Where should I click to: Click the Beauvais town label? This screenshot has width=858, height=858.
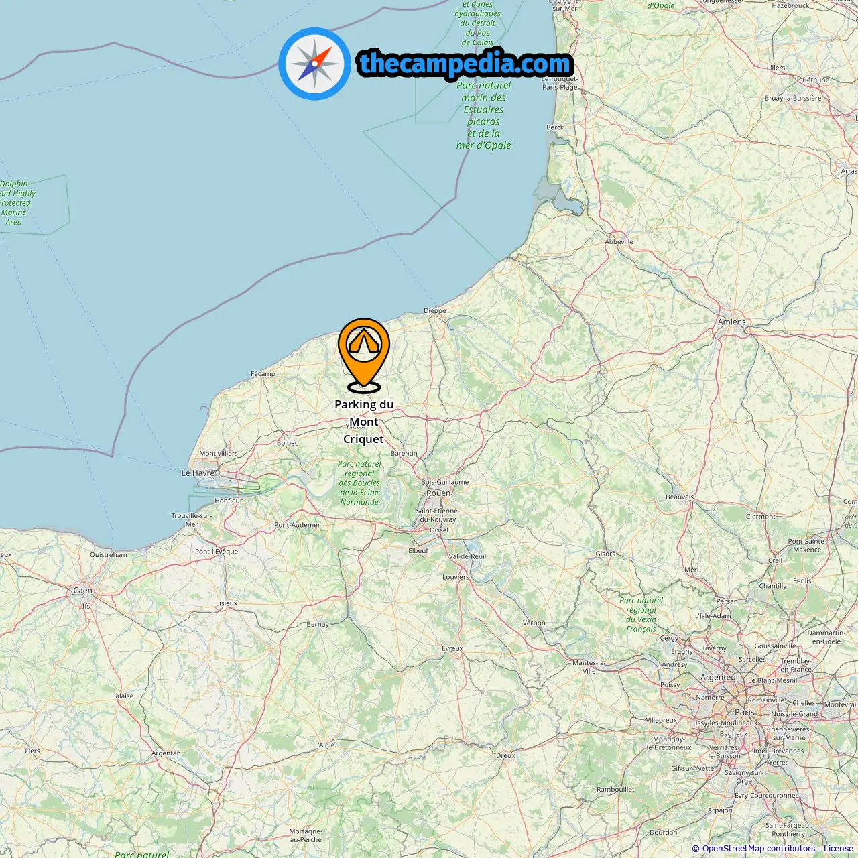pos(680,497)
